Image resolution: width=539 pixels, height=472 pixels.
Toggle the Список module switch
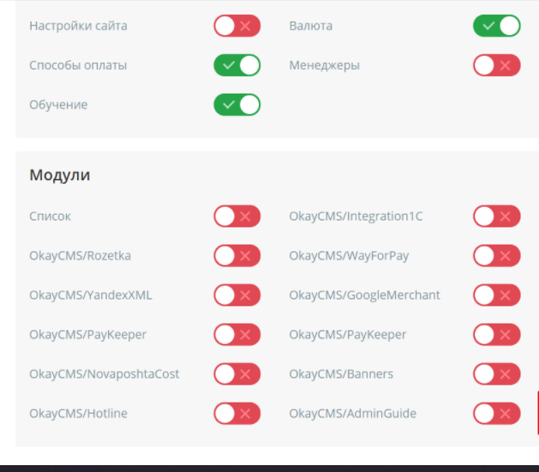237,216
